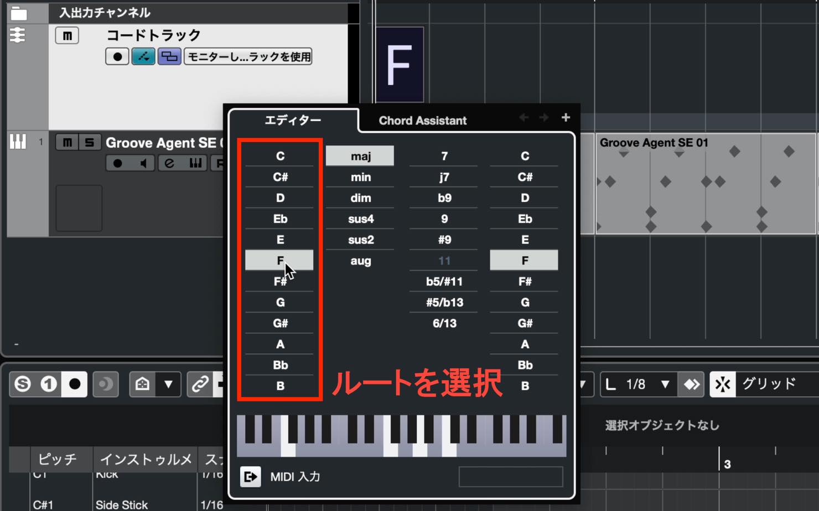Add tension j7 to the chord
This screenshot has width=819, height=511.
(444, 177)
